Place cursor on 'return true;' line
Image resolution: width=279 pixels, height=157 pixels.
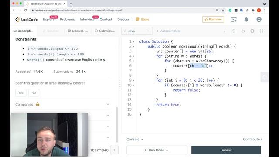pos(169,105)
